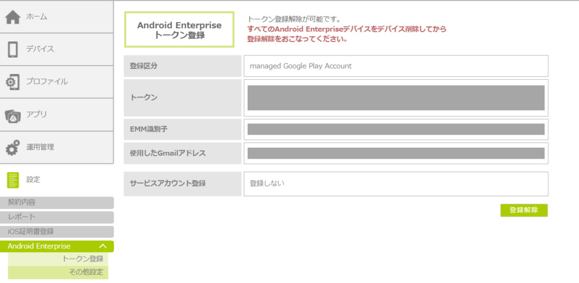Go to アプリ section label
This screenshot has height=283, width=579.
[x=36, y=114]
